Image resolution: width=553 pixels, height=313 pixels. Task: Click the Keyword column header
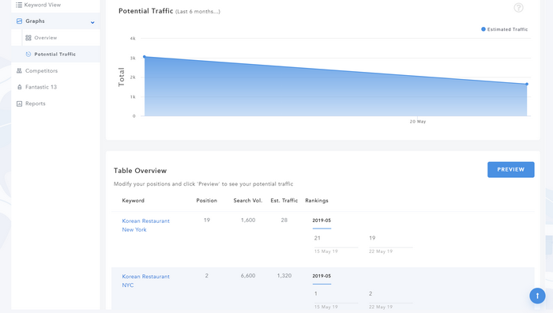coord(133,201)
